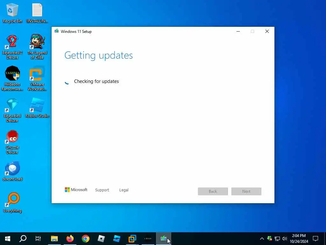This screenshot has width=326, height=245.
Task: Launch Firefox from the taskbar
Action: [70, 239]
